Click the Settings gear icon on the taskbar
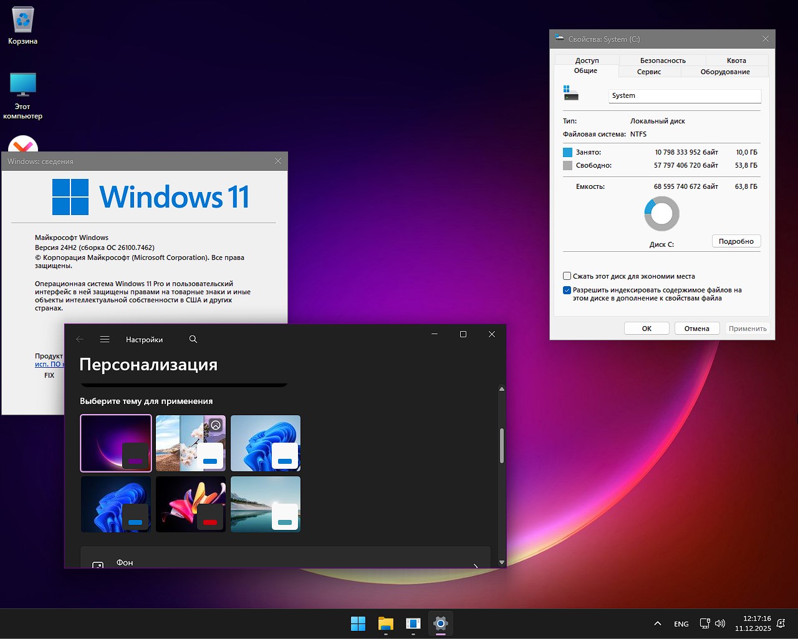The width and height of the screenshot is (798, 639). point(441,623)
